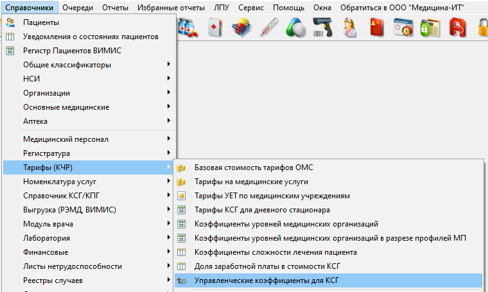Click the green and white pill icon

(296, 28)
